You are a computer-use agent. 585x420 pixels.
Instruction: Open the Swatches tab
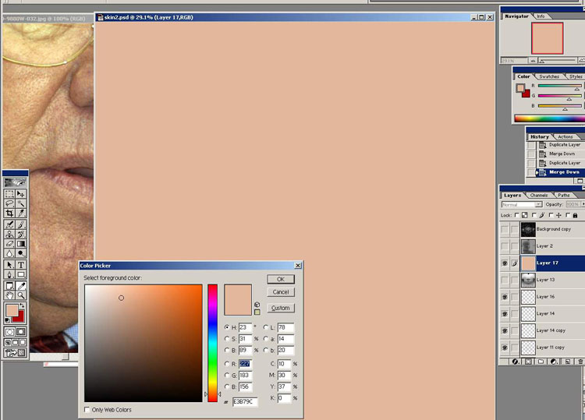pos(549,76)
